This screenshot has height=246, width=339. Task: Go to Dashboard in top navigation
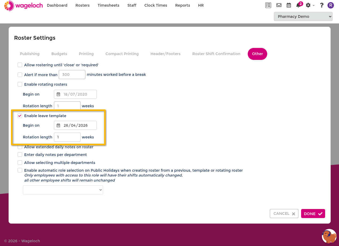[57, 5]
